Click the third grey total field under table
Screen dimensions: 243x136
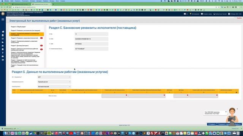click(x=181, y=96)
